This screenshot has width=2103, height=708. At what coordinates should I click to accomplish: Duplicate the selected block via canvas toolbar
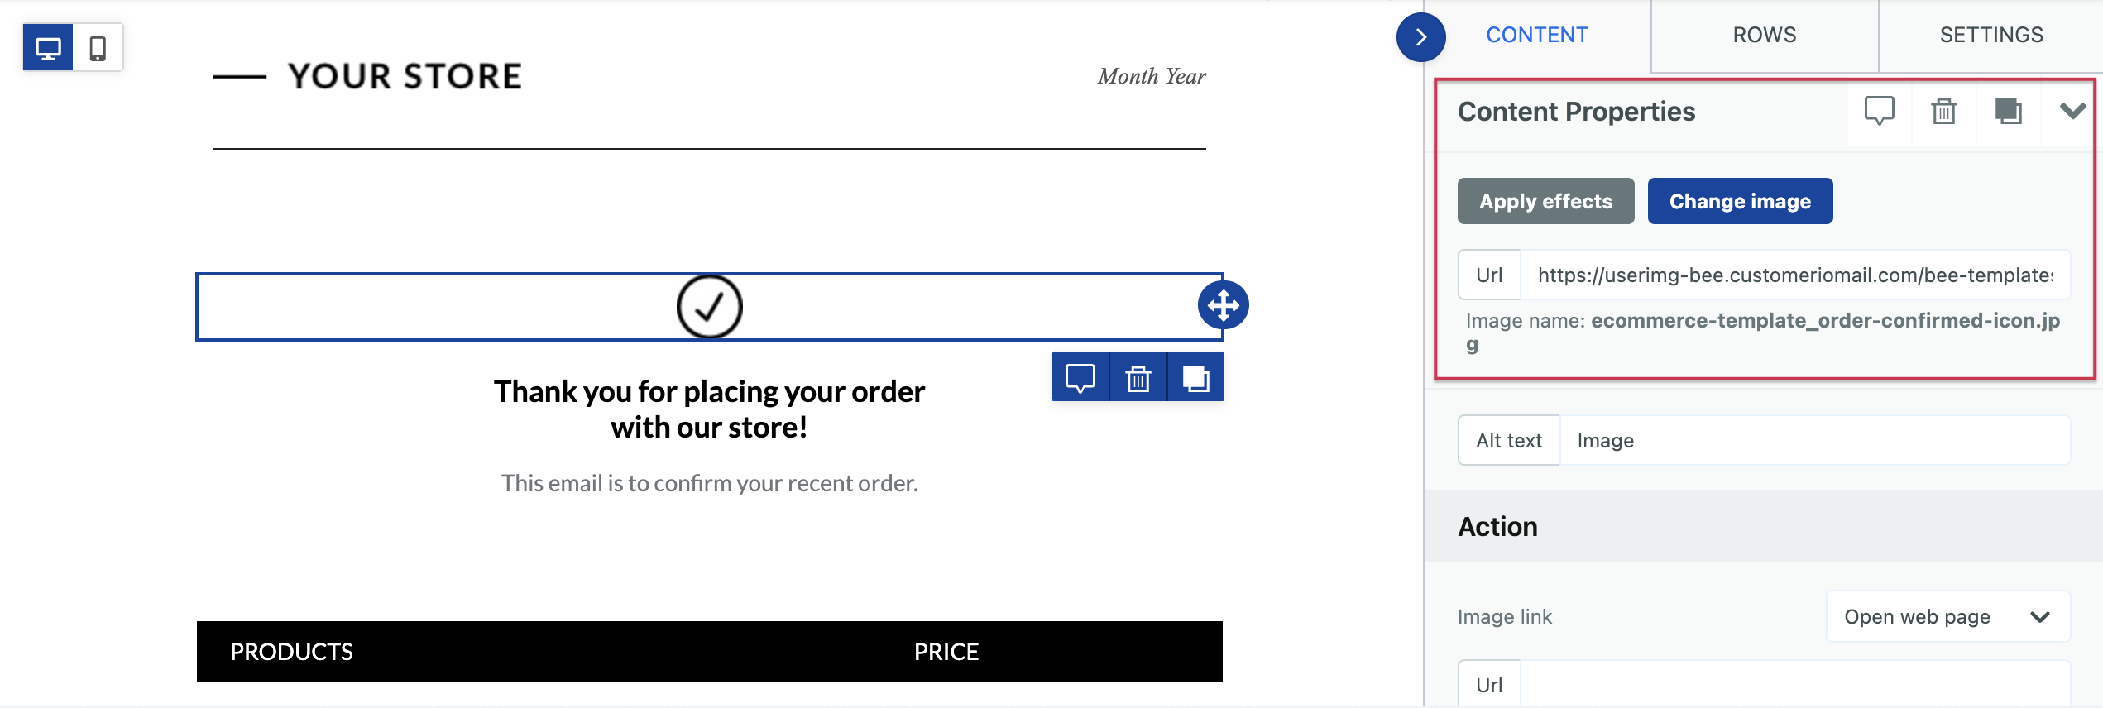tap(1195, 378)
